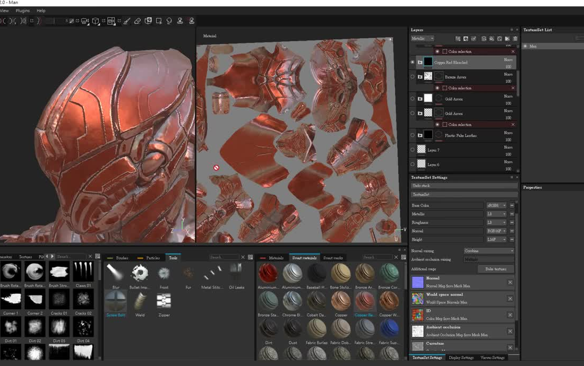584x366 pixels.
Task: Open the Plugins menu
Action: click(23, 11)
